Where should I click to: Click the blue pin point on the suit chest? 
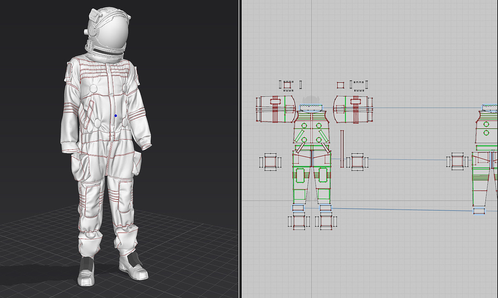point(116,116)
